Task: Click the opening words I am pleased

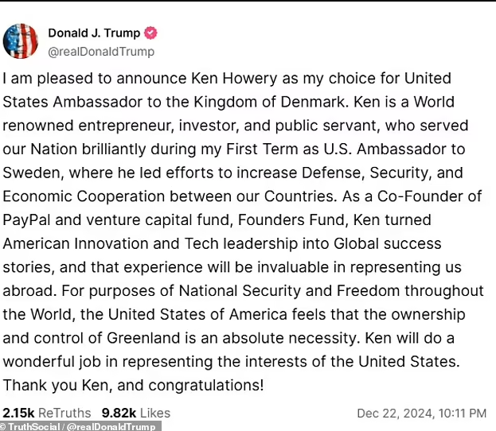Action: click(x=48, y=79)
